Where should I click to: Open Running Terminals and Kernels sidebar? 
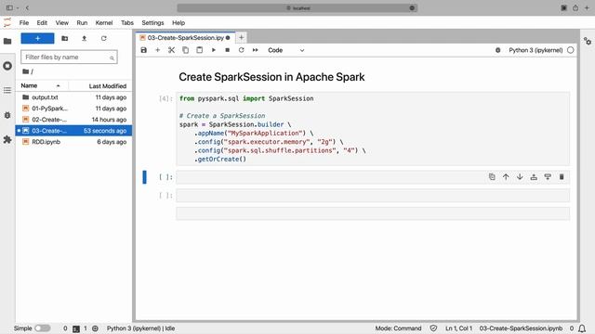coord(7,66)
